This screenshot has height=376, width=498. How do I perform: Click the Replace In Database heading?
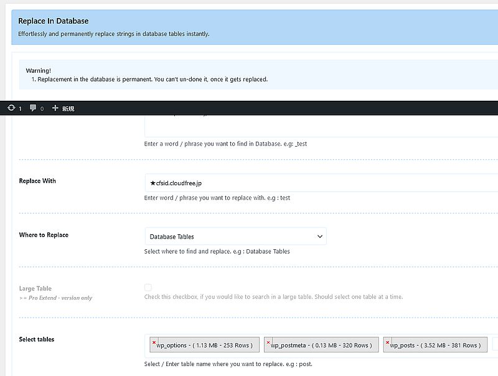(54, 21)
